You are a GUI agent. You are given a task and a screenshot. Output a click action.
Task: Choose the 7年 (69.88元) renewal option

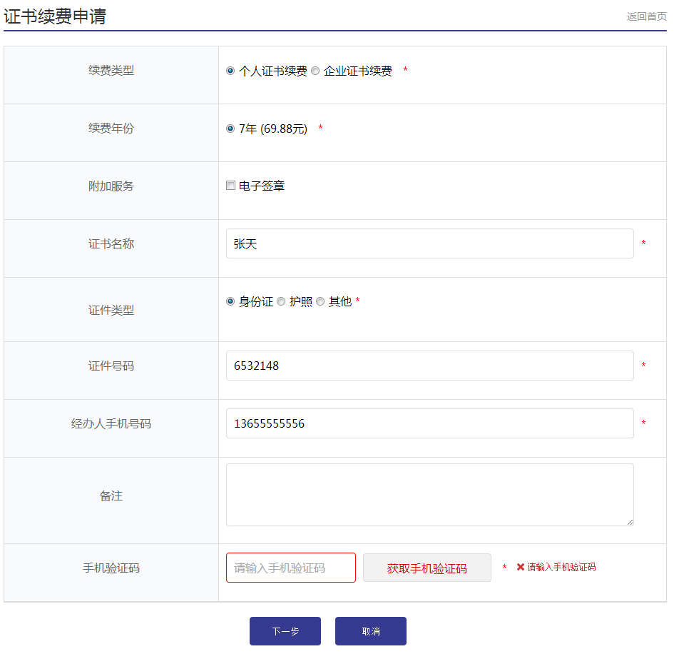230,129
